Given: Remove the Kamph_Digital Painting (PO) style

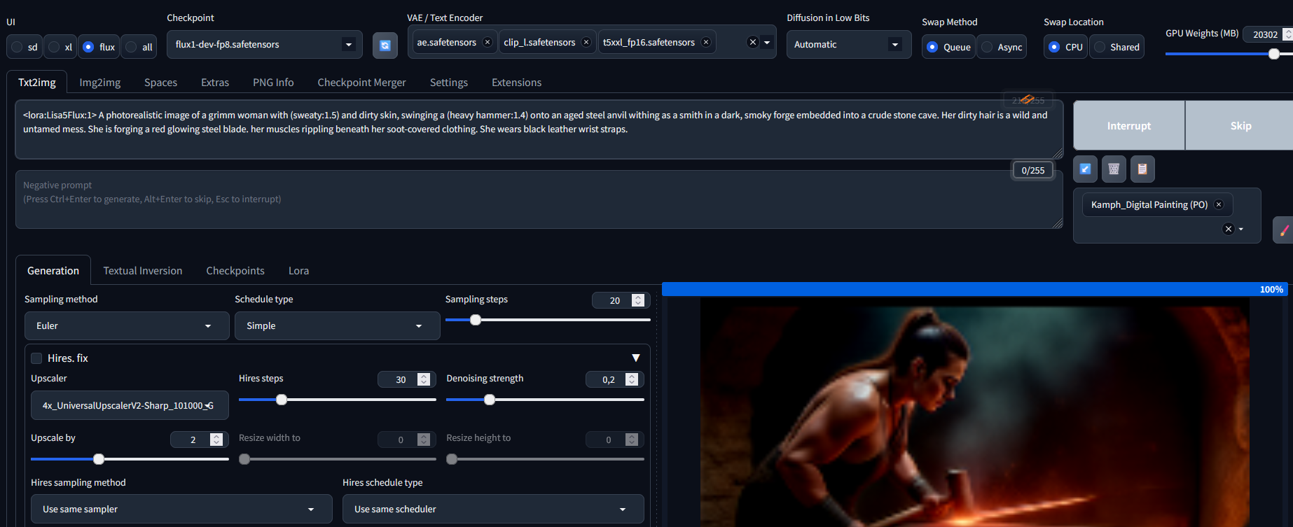Looking at the screenshot, I should point(1219,205).
